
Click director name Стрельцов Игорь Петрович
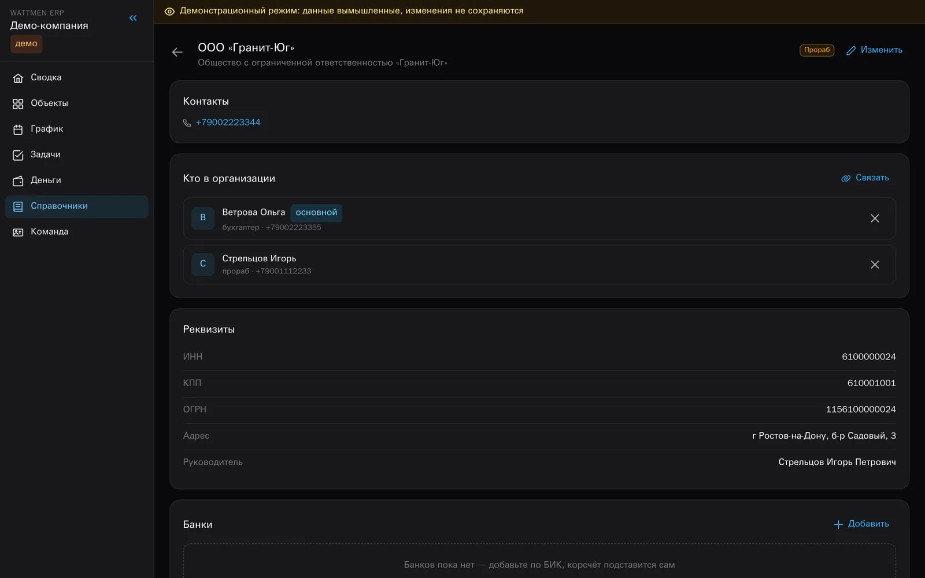click(837, 462)
